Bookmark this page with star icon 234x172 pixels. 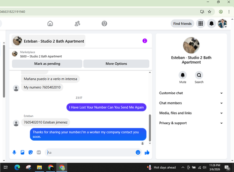click(210, 12)
